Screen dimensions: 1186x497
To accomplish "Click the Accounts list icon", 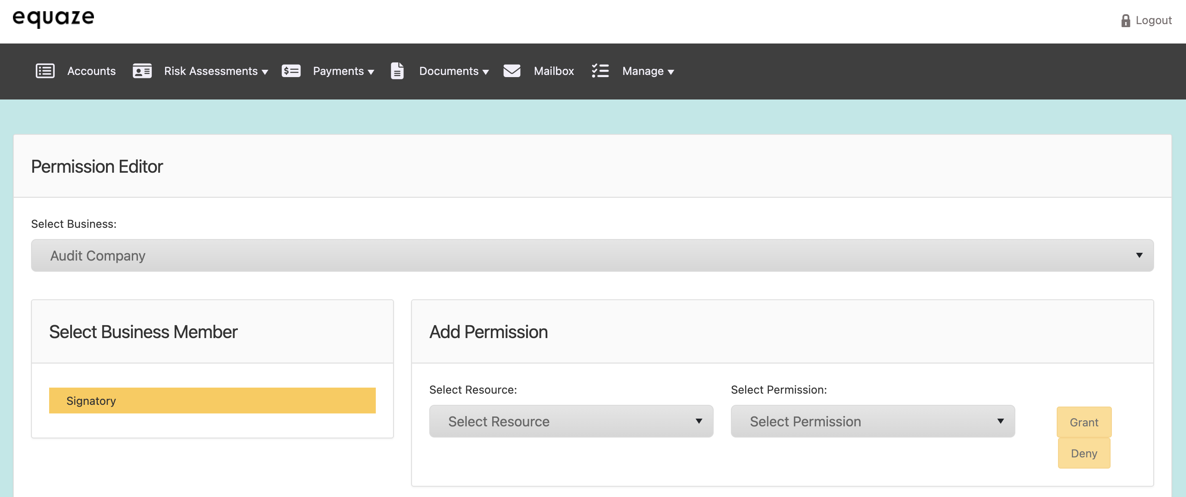I will [x=45, y=71].
